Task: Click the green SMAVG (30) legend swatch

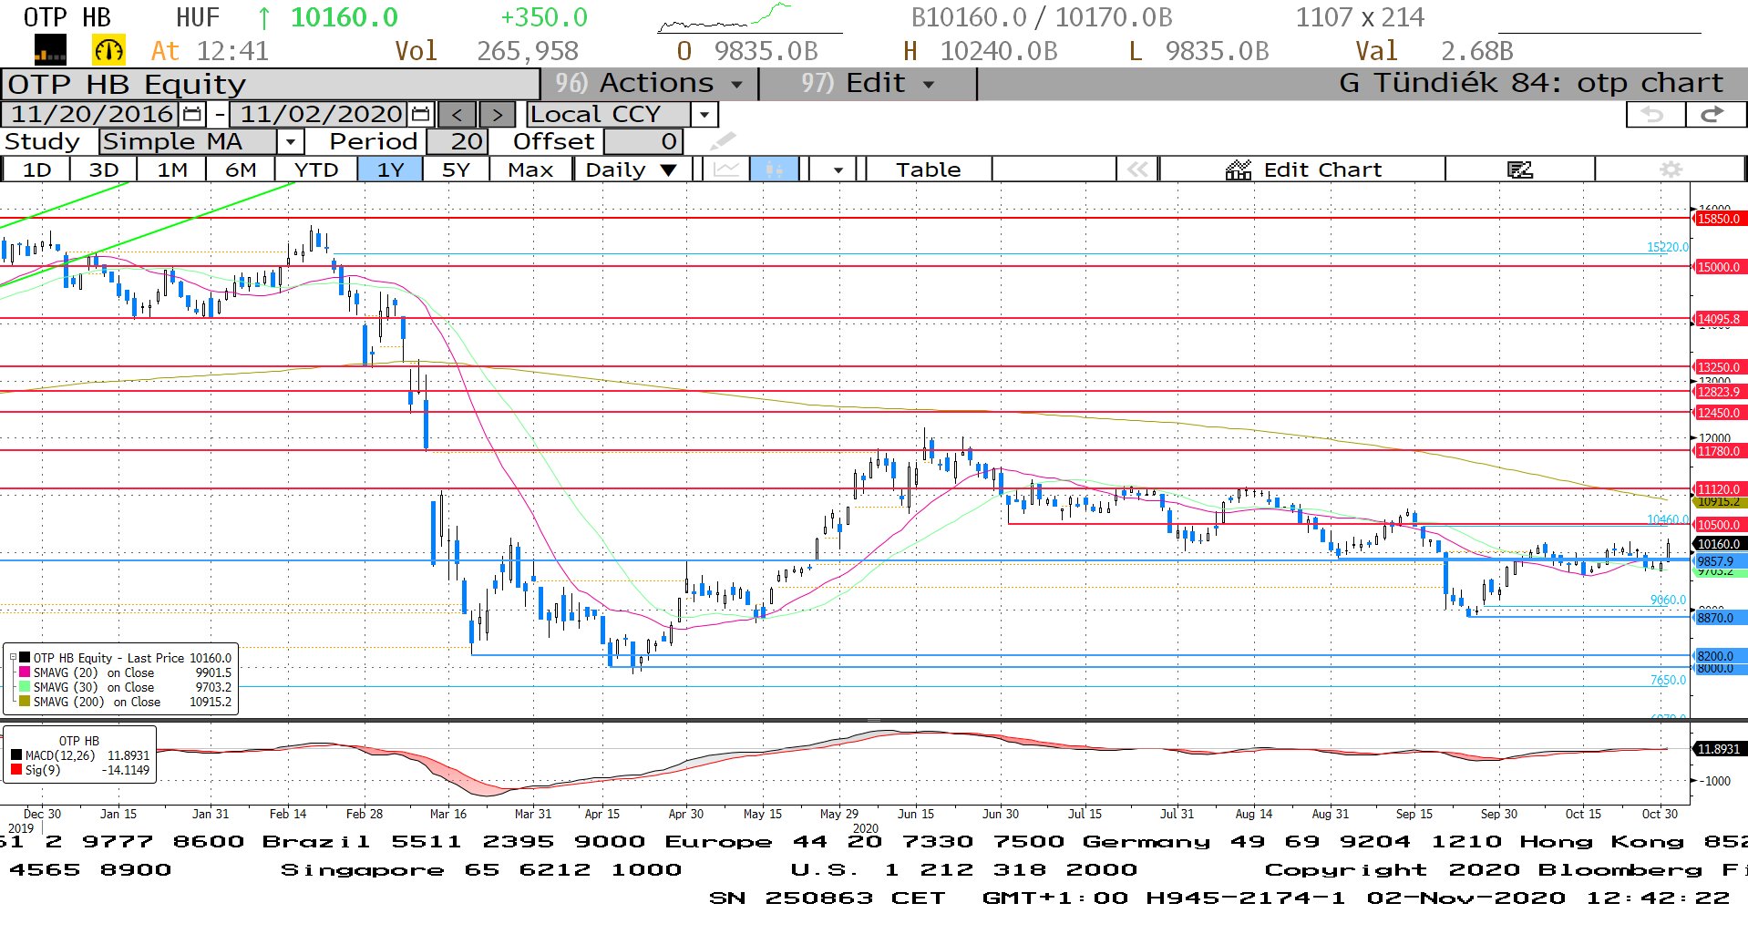Action: 25,686
